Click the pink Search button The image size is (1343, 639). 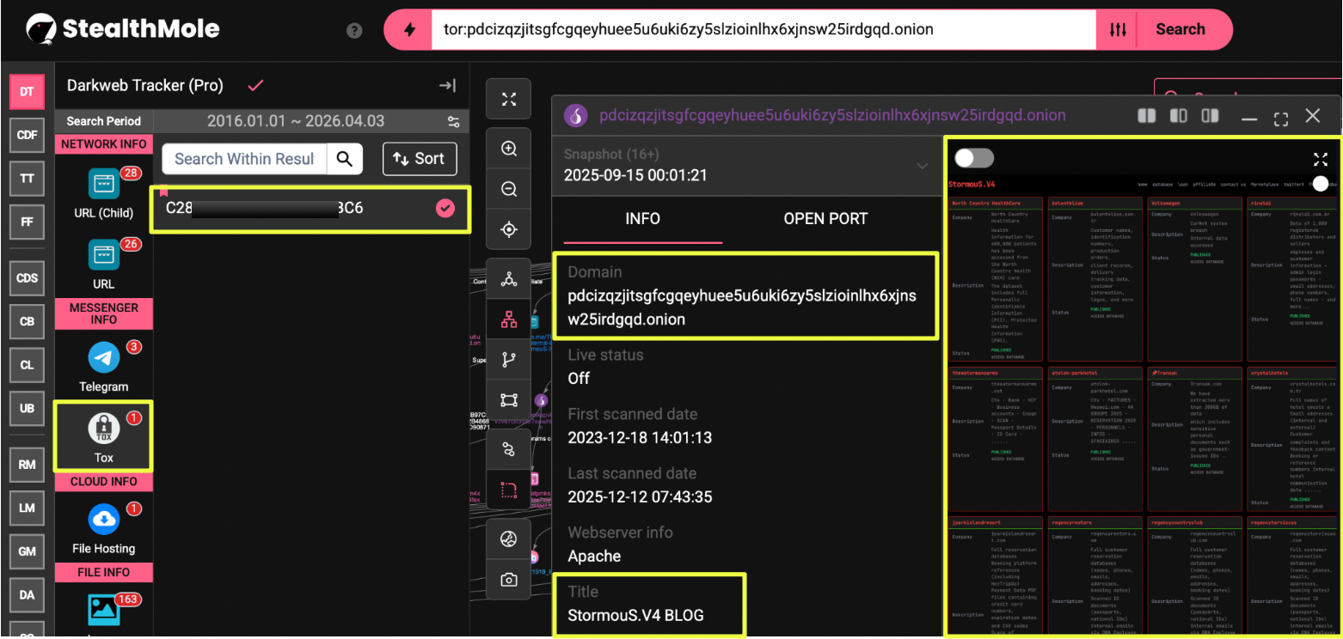click(1180, 30)
